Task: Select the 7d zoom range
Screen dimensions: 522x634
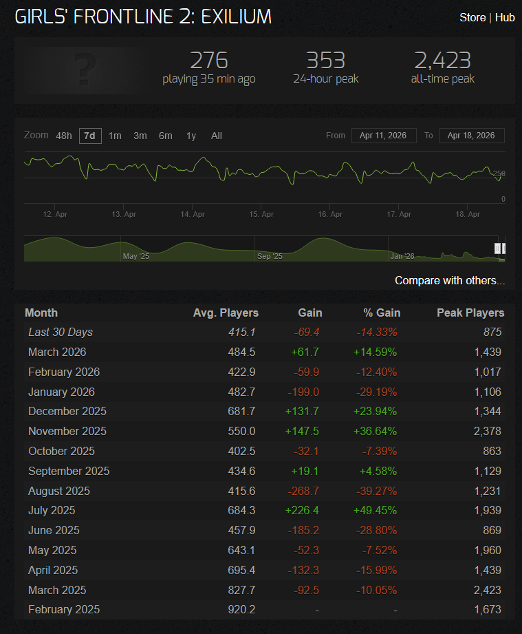Action: coord(90,136)
